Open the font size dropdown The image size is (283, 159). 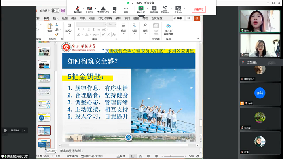pos(115,24)
